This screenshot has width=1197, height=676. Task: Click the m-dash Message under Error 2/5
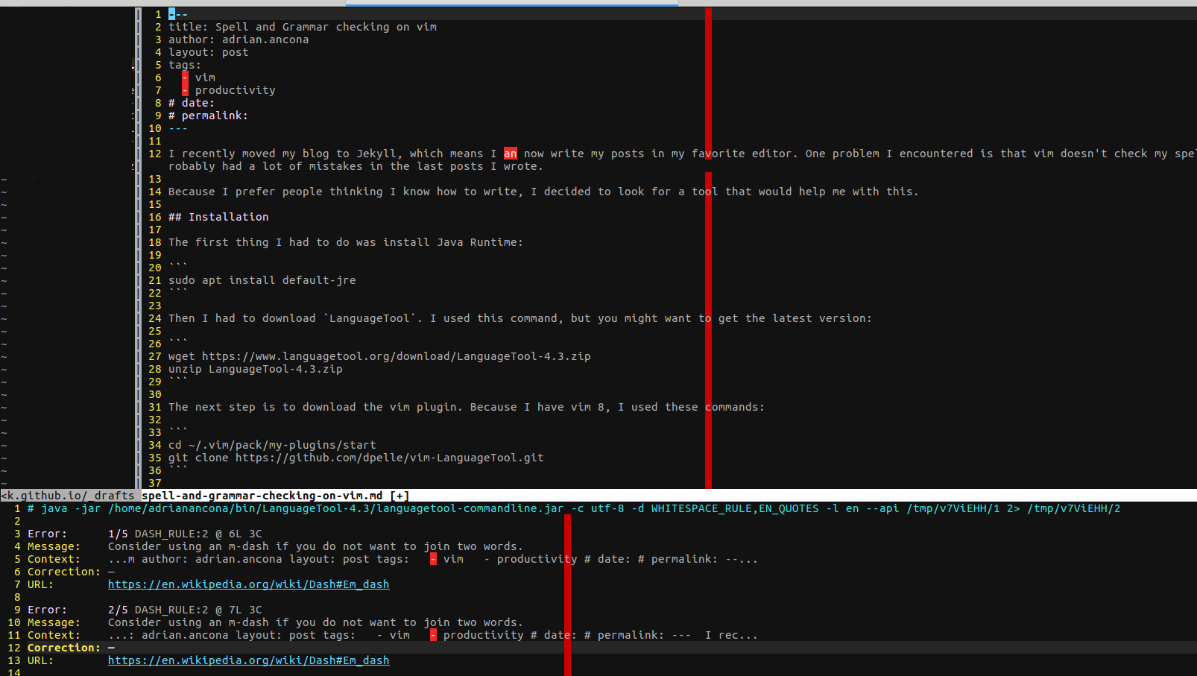point(316,622)
